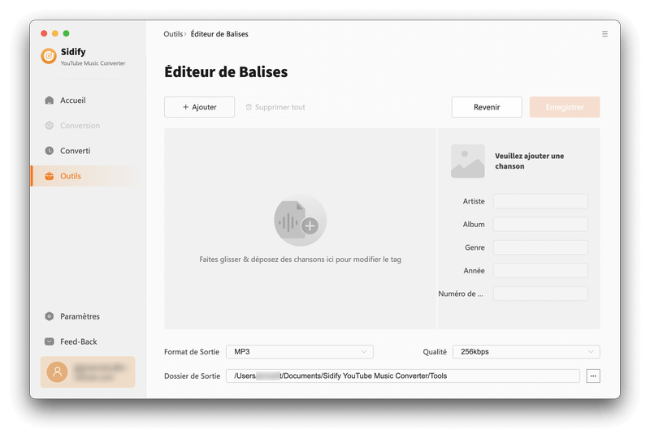Expand the Qualité 256kbps dropdown

coord(526,352)
